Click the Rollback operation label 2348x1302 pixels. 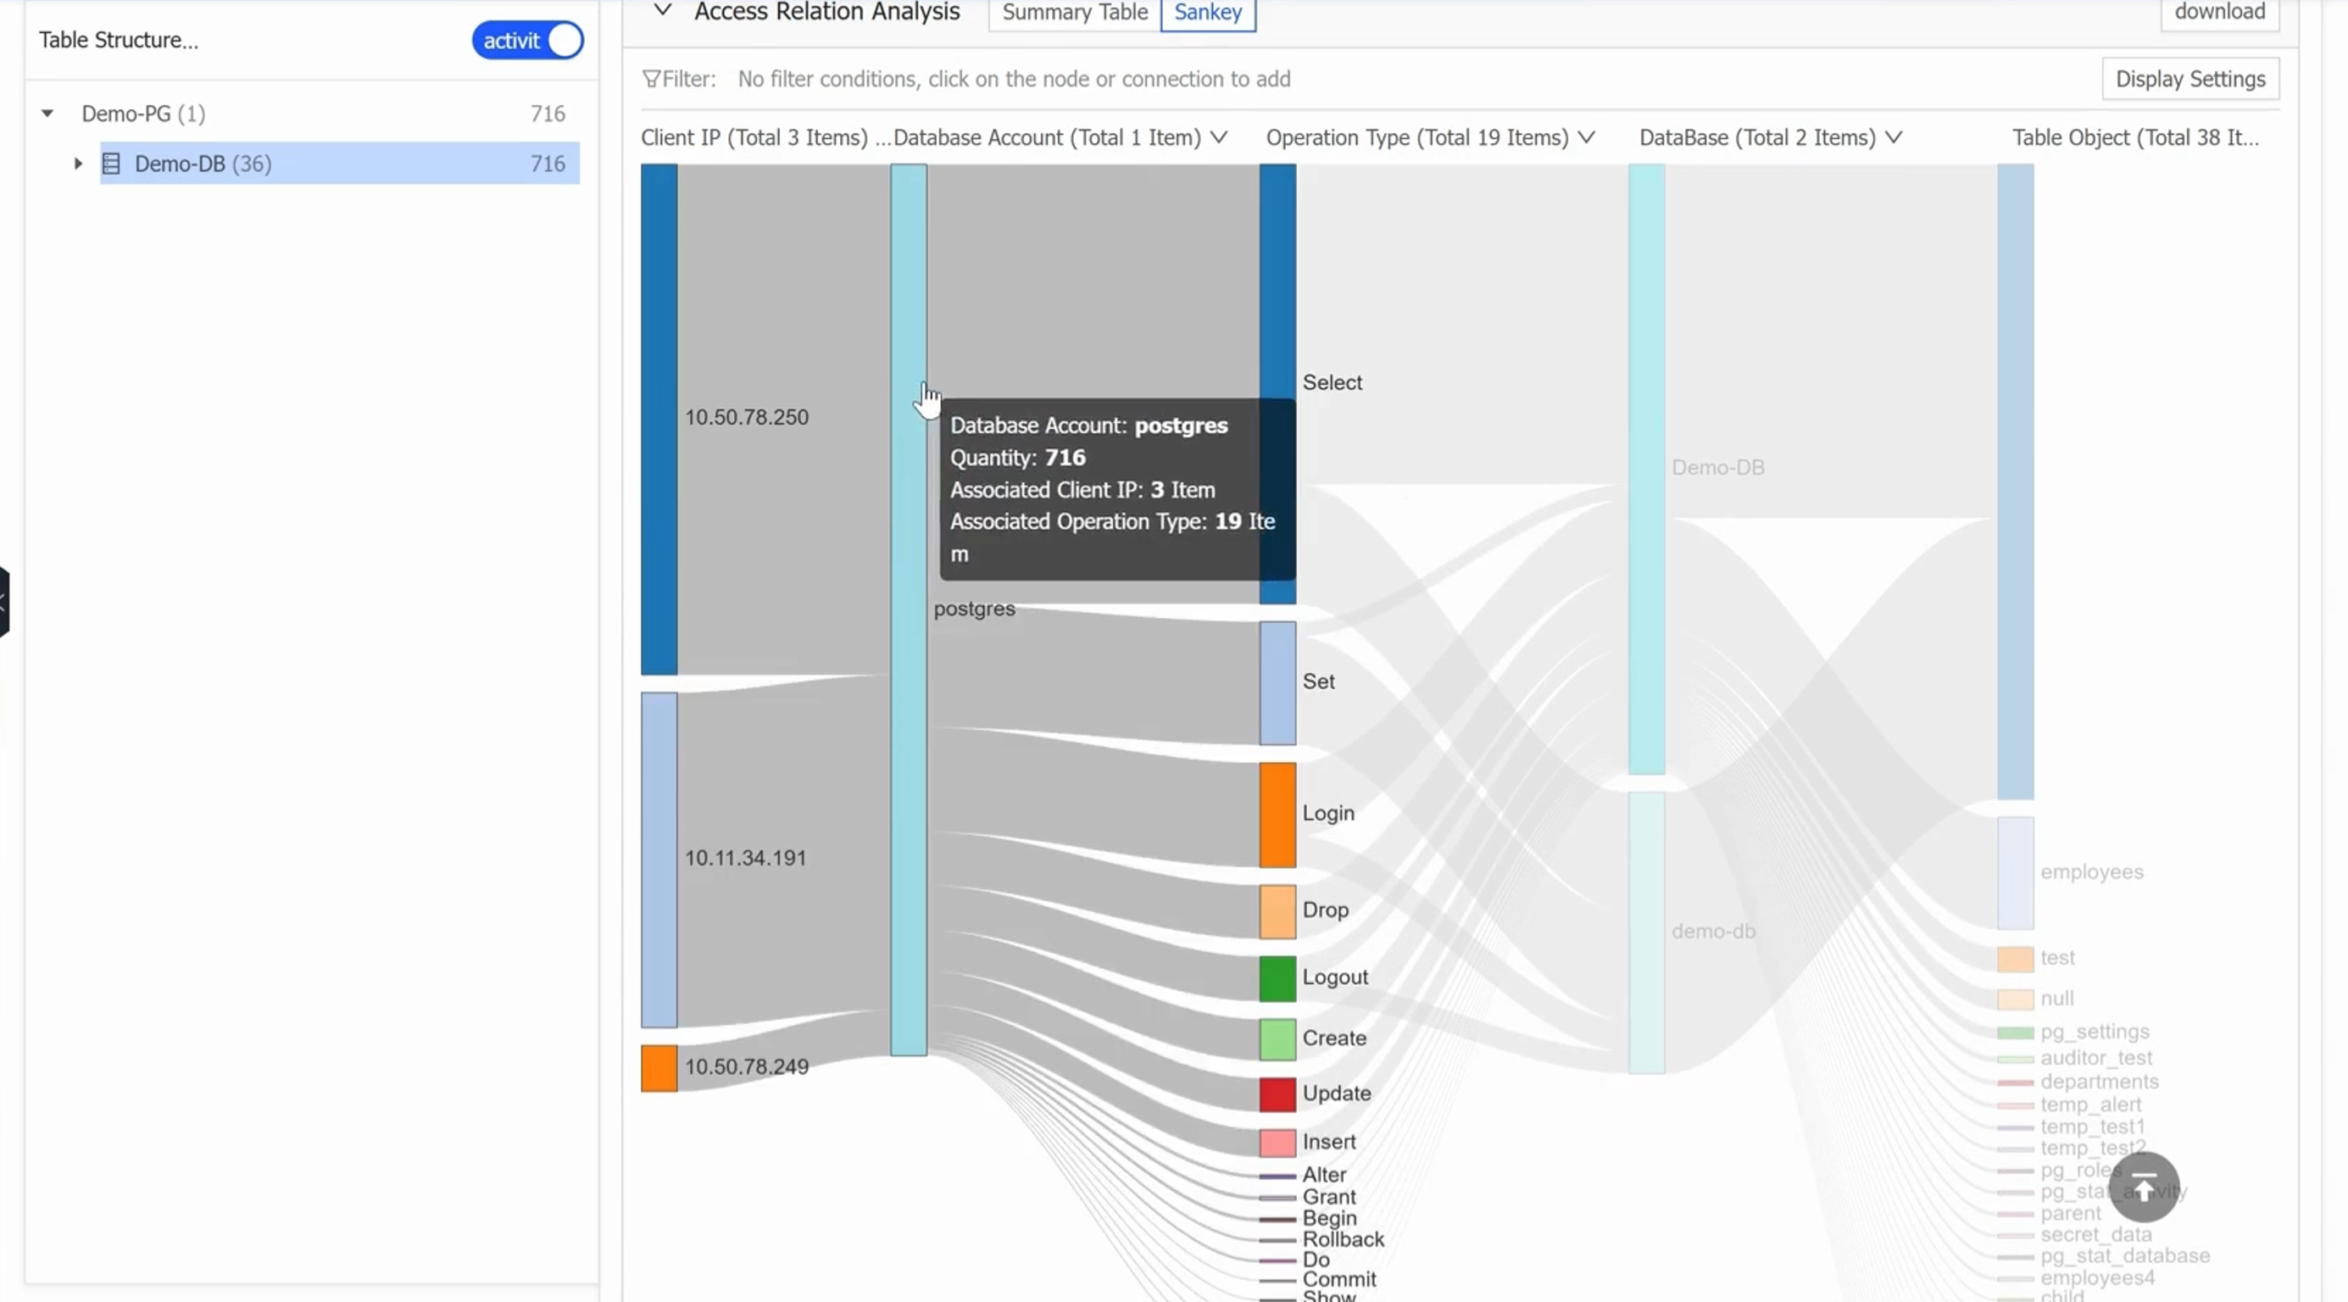click(x=1343, y=1240)
